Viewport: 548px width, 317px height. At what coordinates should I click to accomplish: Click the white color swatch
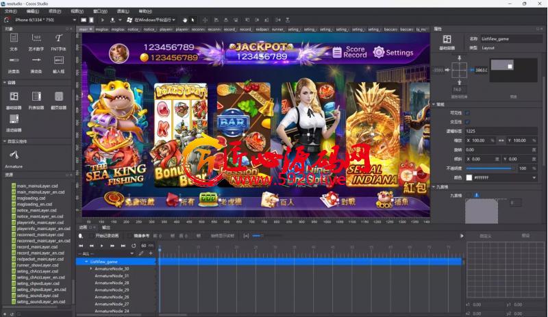tap(469, 177)
